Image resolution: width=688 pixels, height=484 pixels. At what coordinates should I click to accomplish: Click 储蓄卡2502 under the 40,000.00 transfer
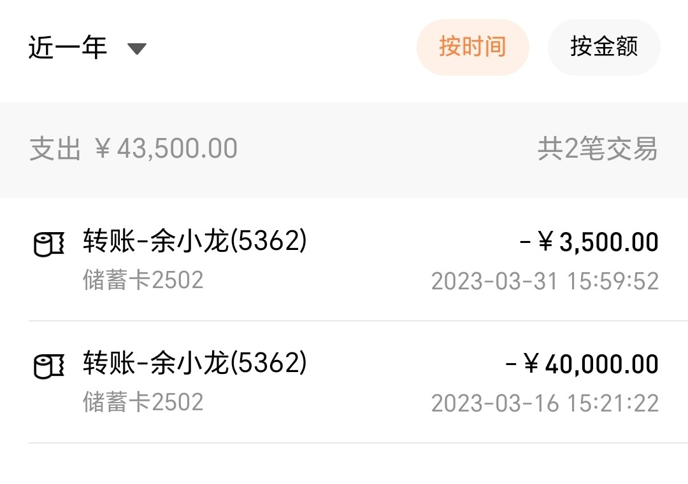[143, 402]
